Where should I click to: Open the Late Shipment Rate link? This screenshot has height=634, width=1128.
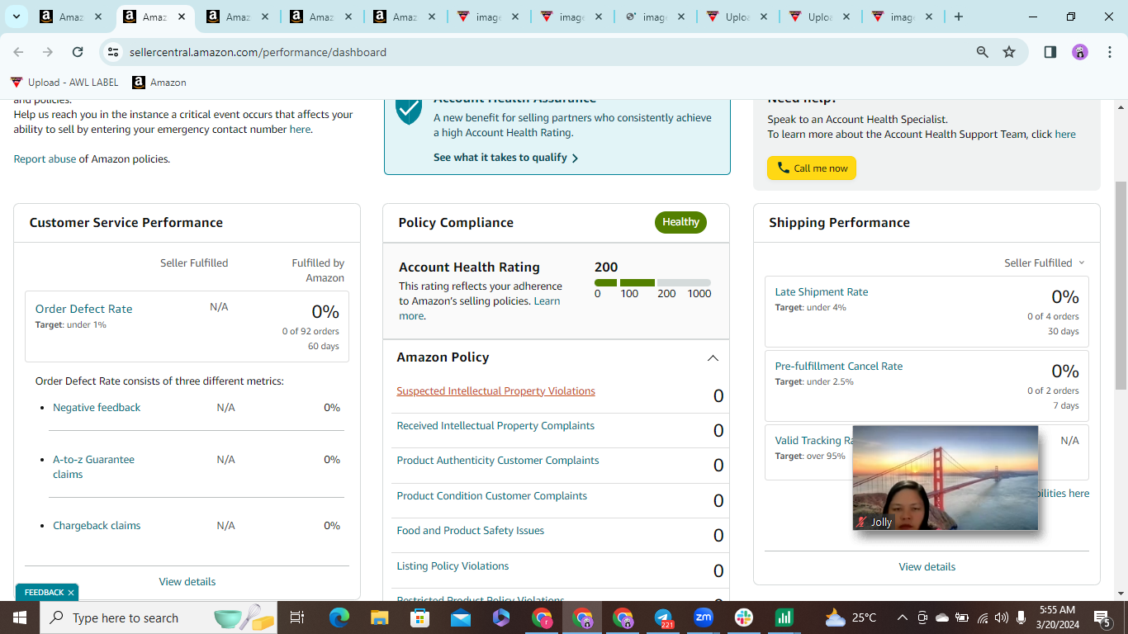pyautogui.click(x=822, y=291)
